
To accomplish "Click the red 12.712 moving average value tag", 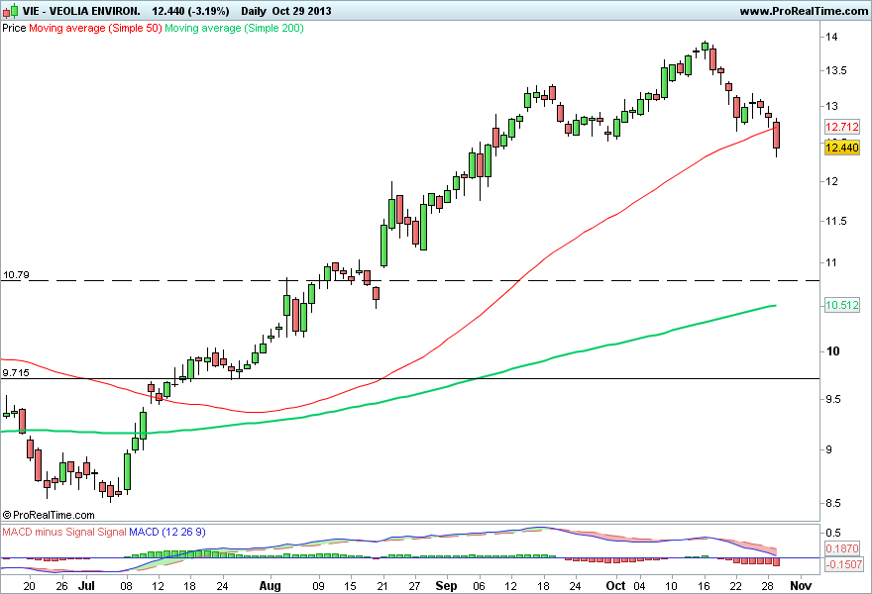I will point(842,127).
